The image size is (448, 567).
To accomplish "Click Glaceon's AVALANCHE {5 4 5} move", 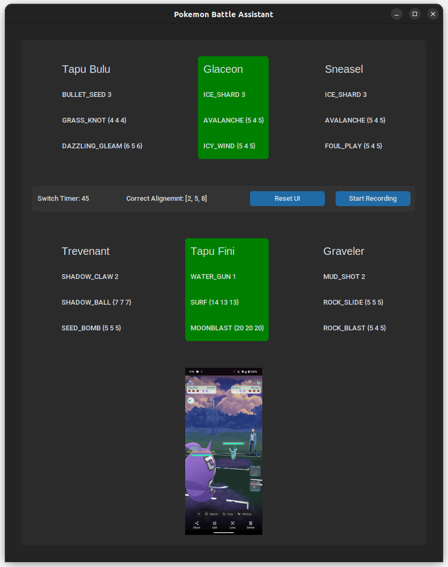I will point(233,120).
